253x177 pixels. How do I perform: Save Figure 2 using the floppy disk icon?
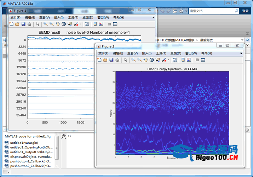[x=111, y=60]
